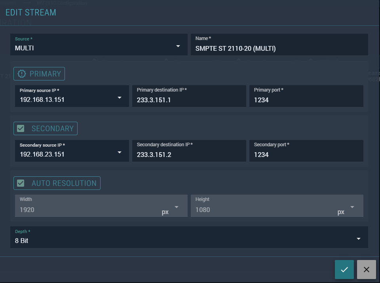Cancel editing with the X button
The image size is (380, 283).
pos(366,270)
